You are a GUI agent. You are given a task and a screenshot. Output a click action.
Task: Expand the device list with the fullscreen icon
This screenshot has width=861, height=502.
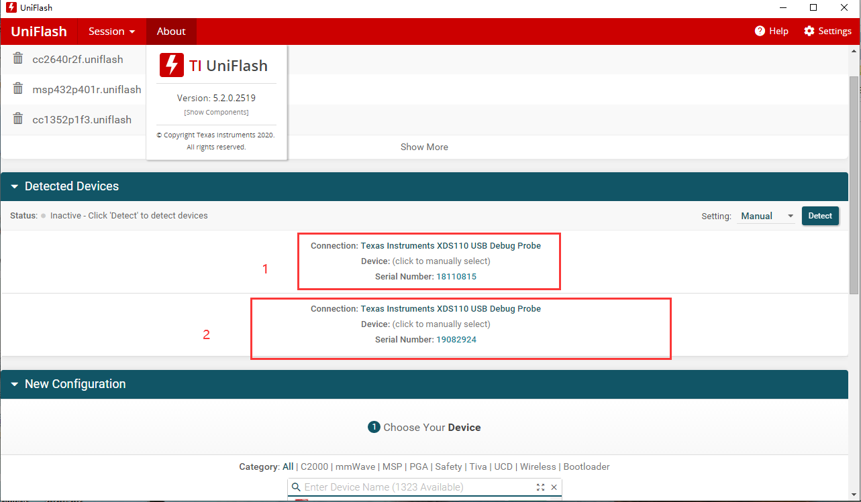coord(541,487)
